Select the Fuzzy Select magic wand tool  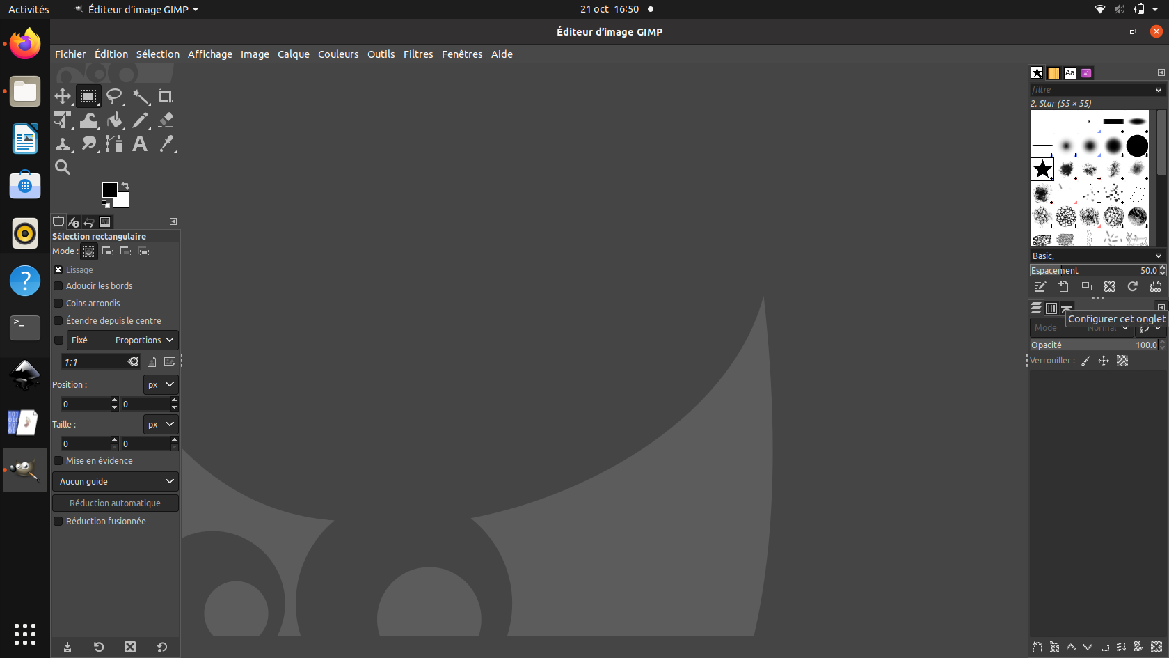pyautogui.click(x=141, y=97)
